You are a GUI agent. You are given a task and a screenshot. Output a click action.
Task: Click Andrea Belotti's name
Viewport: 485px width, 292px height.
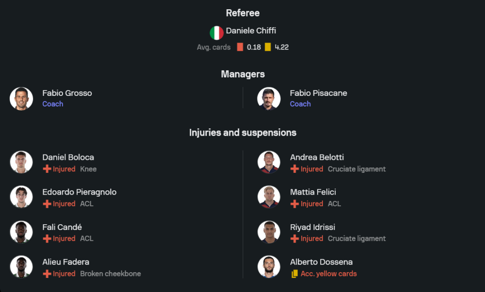pos(317,157)
